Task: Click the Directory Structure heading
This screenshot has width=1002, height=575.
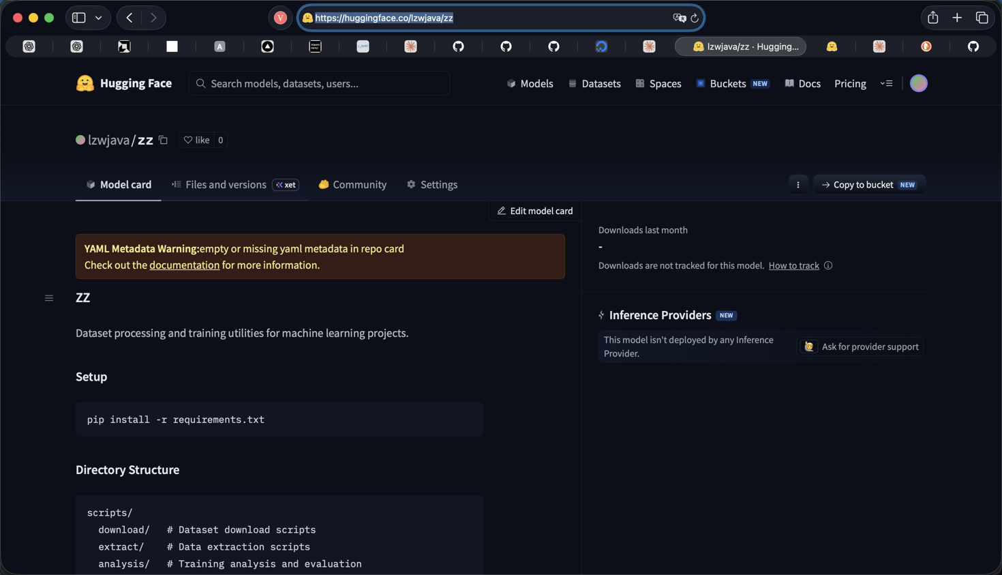Action: 127,470
